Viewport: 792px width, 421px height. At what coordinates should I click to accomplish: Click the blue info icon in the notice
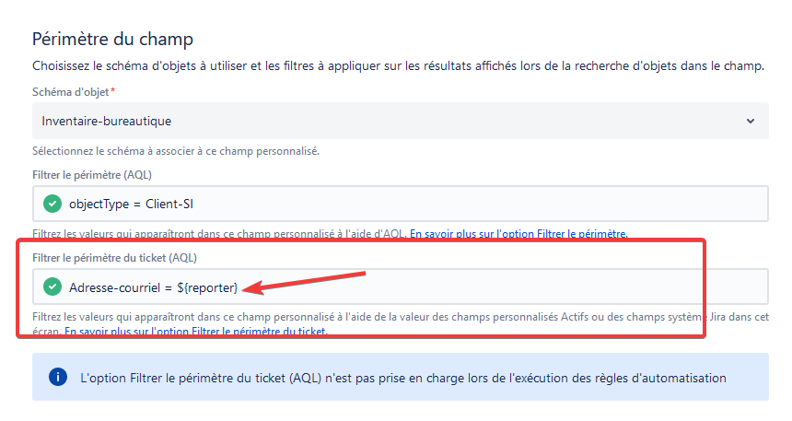click(58, 377)
